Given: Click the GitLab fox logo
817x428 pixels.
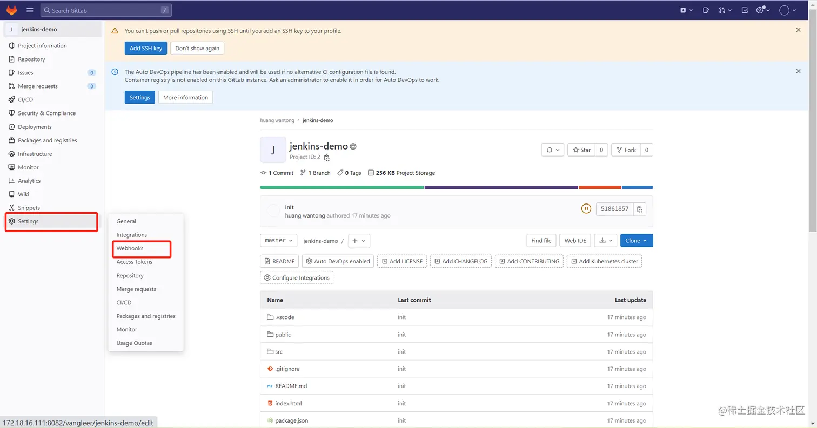Looking at the screenshot, I should pos(11,10).
